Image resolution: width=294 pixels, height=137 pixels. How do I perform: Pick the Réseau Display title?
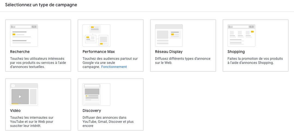click(169, 52)
